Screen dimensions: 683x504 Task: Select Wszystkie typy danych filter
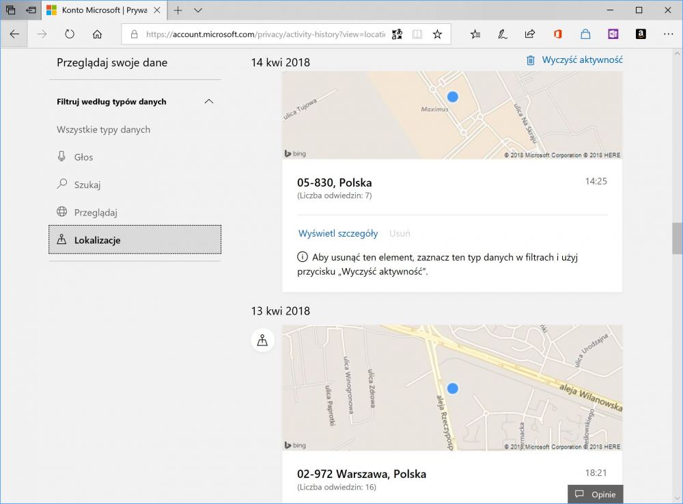point(103,129)
